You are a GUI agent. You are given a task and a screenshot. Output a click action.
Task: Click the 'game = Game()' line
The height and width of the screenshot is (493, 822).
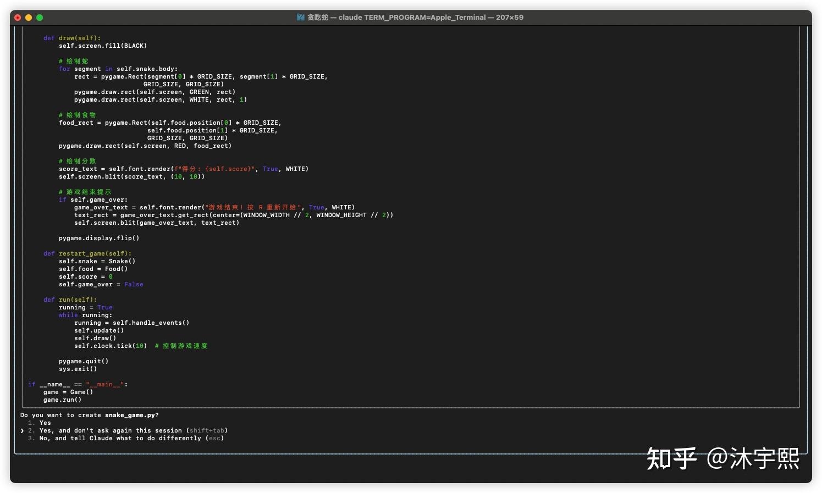68,392
